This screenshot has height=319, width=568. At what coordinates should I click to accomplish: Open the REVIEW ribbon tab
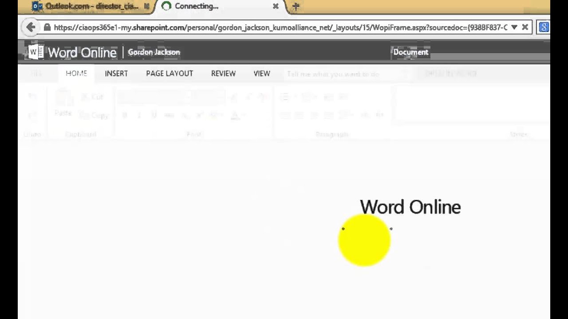(x=223, y=74)
